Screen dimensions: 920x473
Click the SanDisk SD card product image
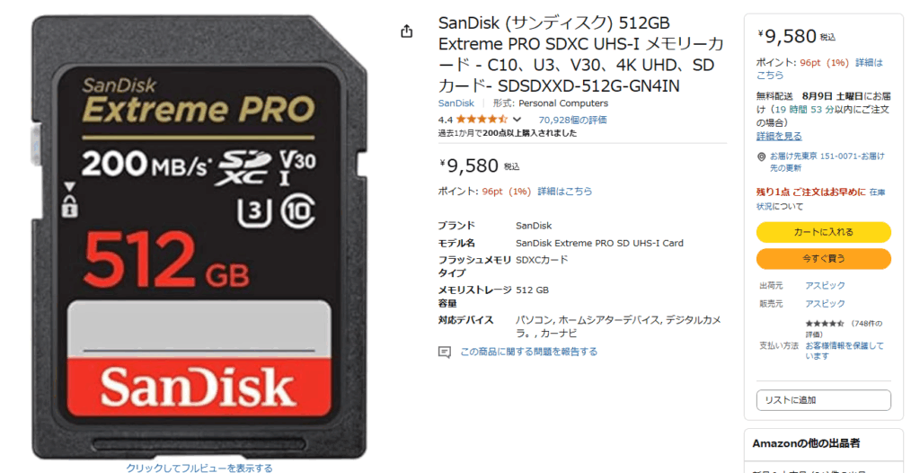pos(199,237)
